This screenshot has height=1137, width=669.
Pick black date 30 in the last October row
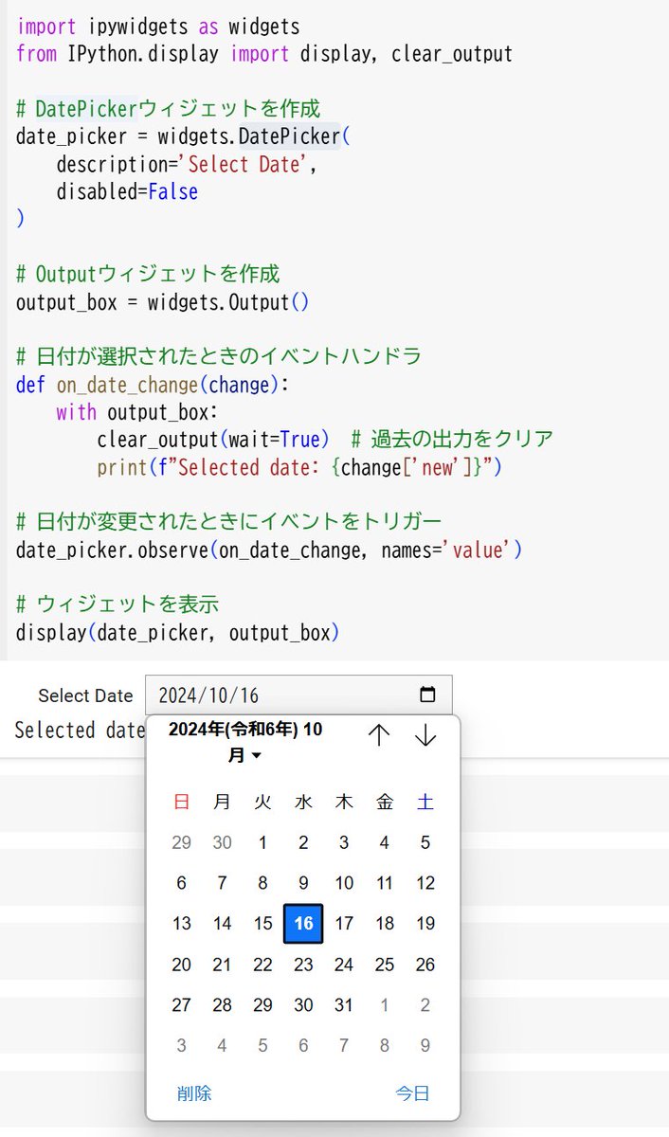point(303,1005)
